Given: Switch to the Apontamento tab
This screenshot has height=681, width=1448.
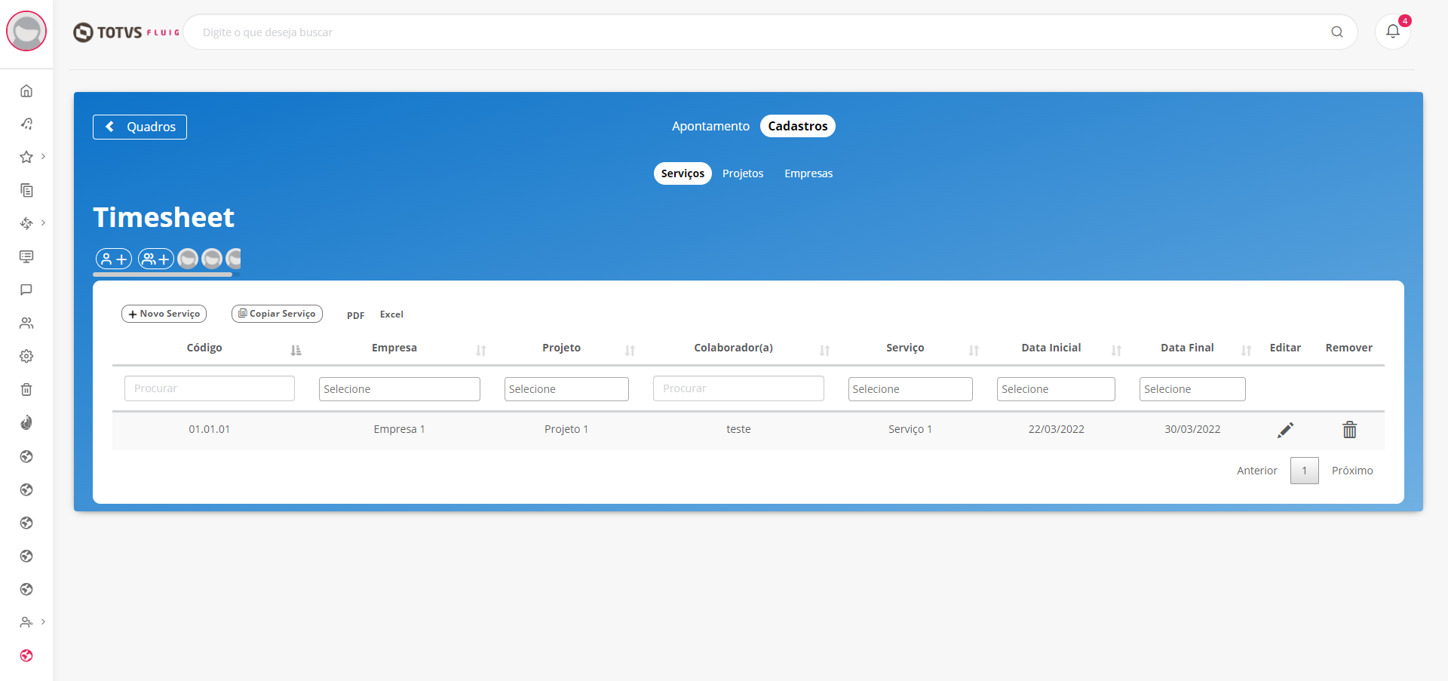Looking at the screenshot, I should point(710,126).
